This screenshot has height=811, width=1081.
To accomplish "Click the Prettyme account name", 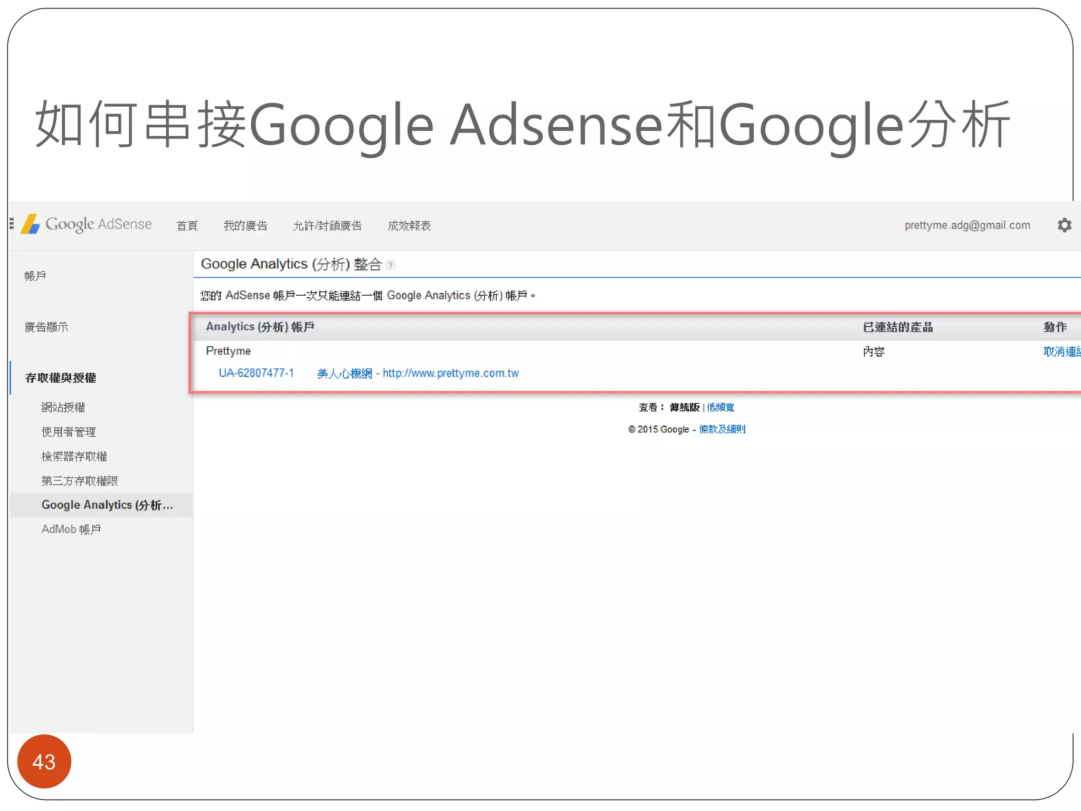I will click(228, 351).
